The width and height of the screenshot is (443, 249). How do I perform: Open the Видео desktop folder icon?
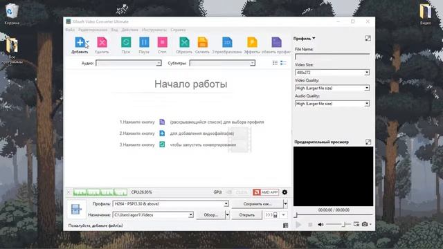pyautogui.click(x=425, y=15)
